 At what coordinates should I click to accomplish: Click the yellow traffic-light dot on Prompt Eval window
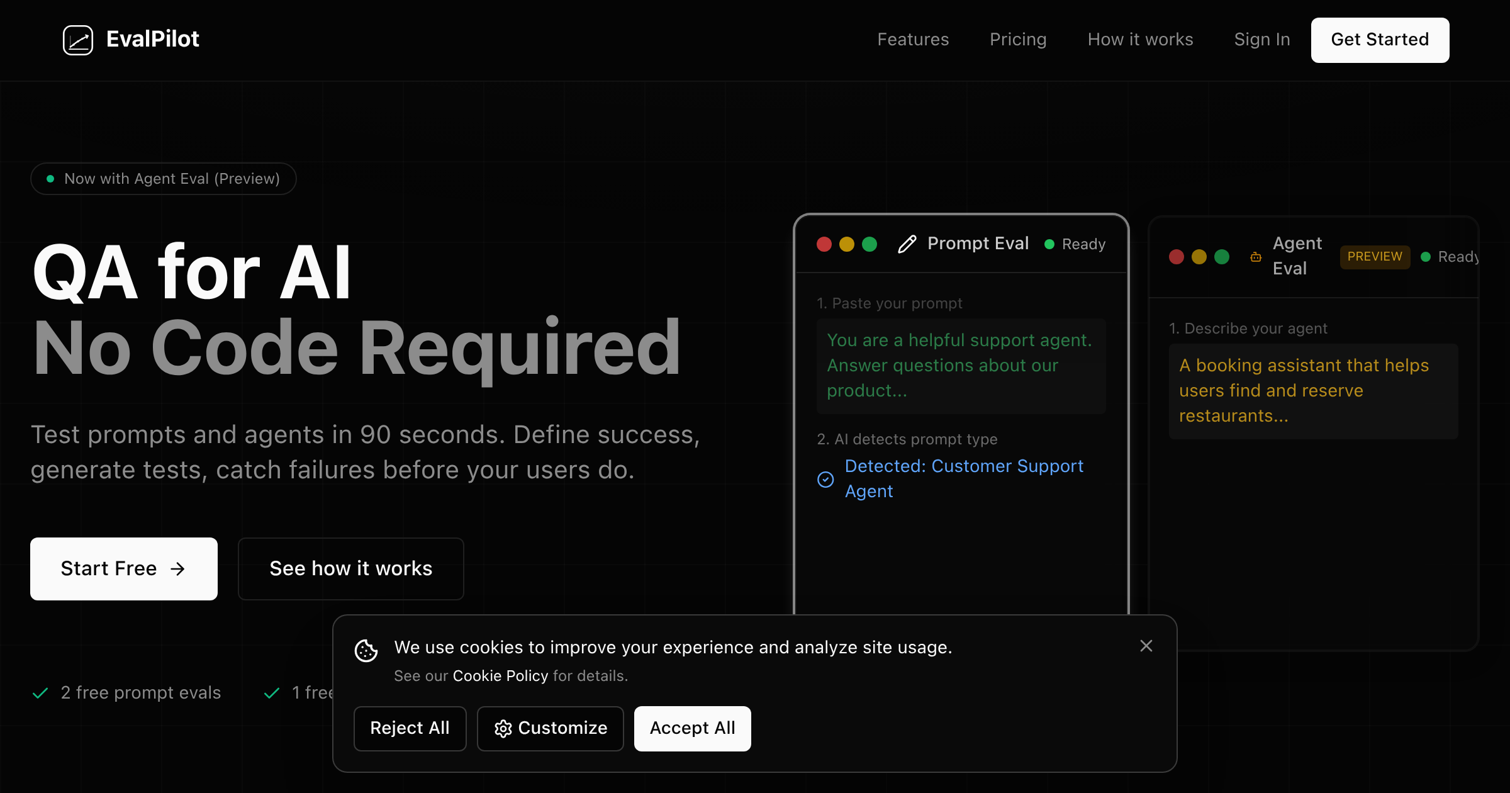847,244
